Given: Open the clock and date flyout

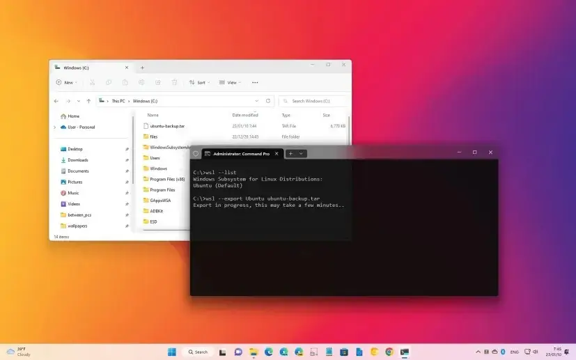Looking at the screenshot, I should [x=554, y=352].
